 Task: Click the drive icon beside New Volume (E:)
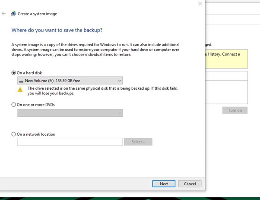[21, 81]
